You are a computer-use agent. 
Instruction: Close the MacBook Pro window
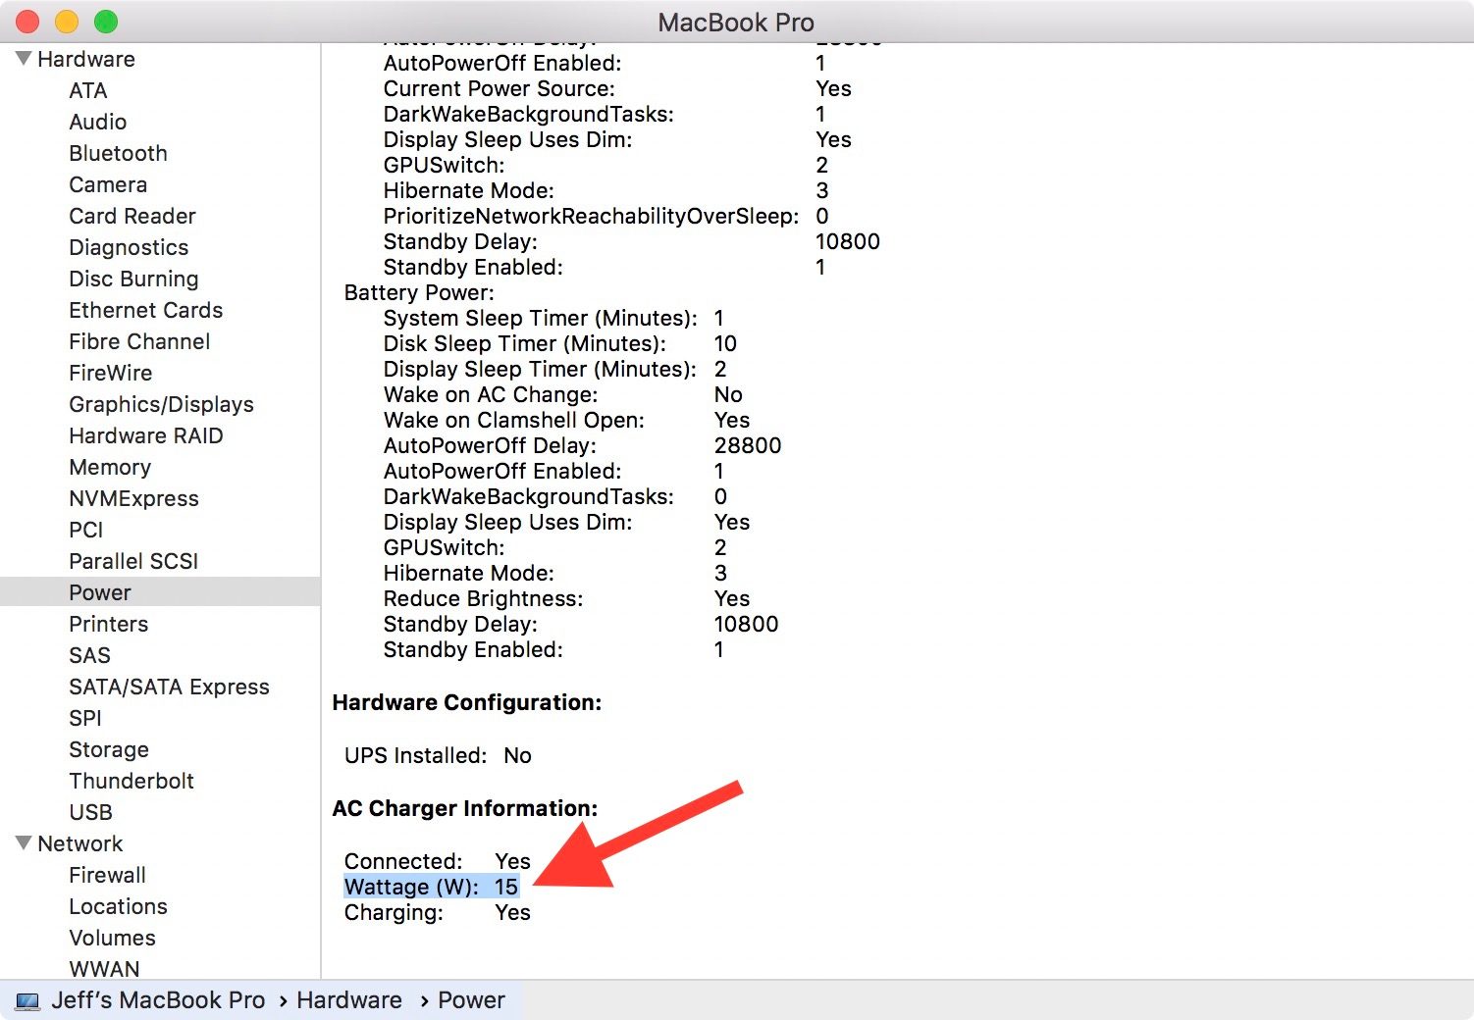[x=27, y=22]
